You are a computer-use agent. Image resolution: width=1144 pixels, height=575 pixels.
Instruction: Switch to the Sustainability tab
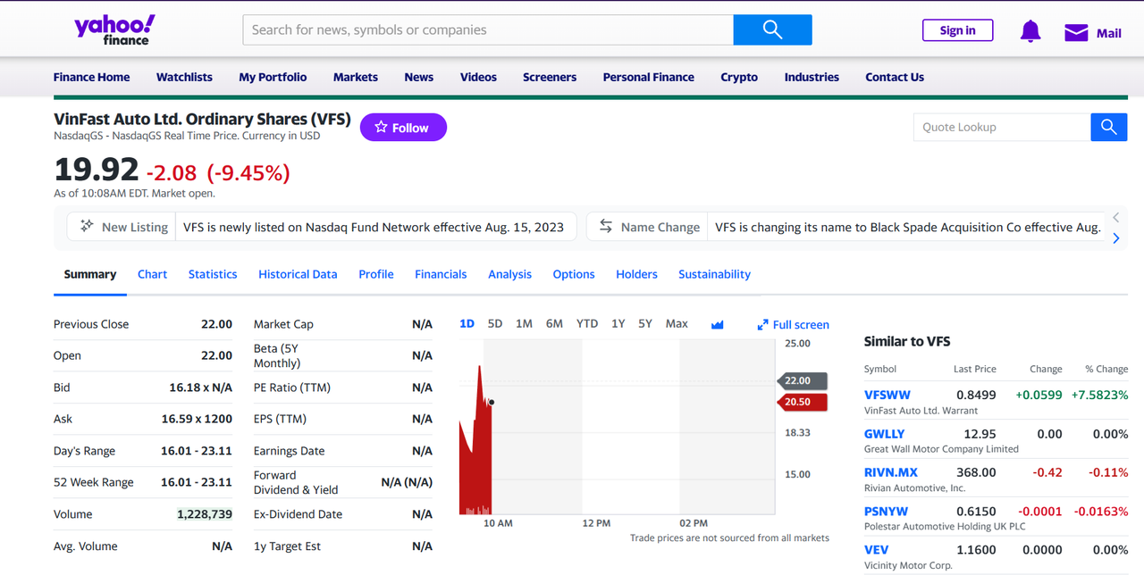(714, 274)
